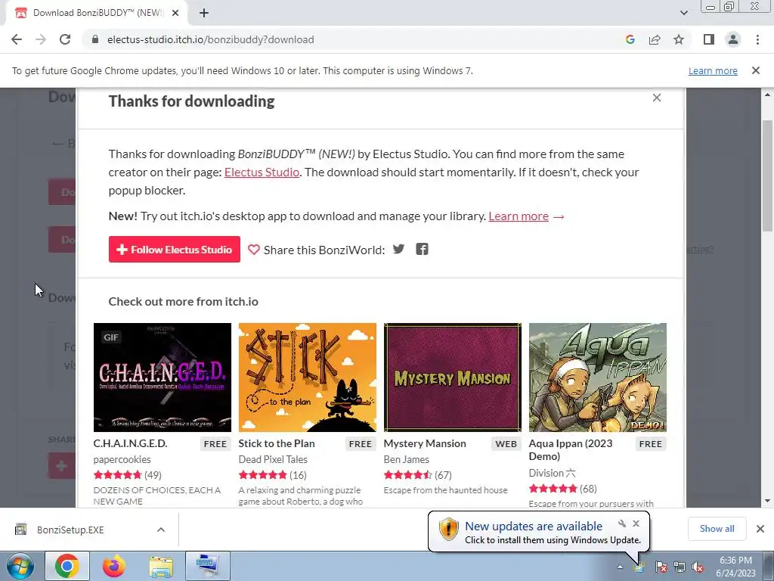Open the network tray icon
Viewport: 774px width, 581px height.
[680, 567]
